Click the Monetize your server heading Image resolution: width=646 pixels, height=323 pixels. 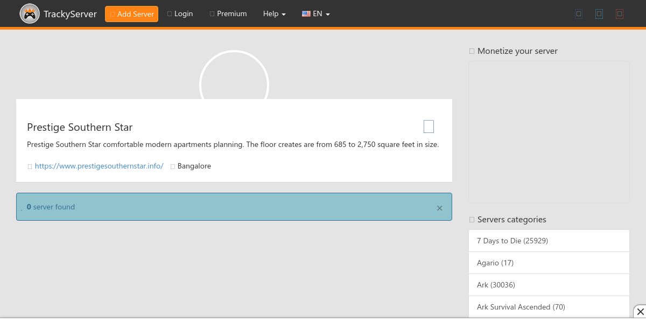point(517,51)
